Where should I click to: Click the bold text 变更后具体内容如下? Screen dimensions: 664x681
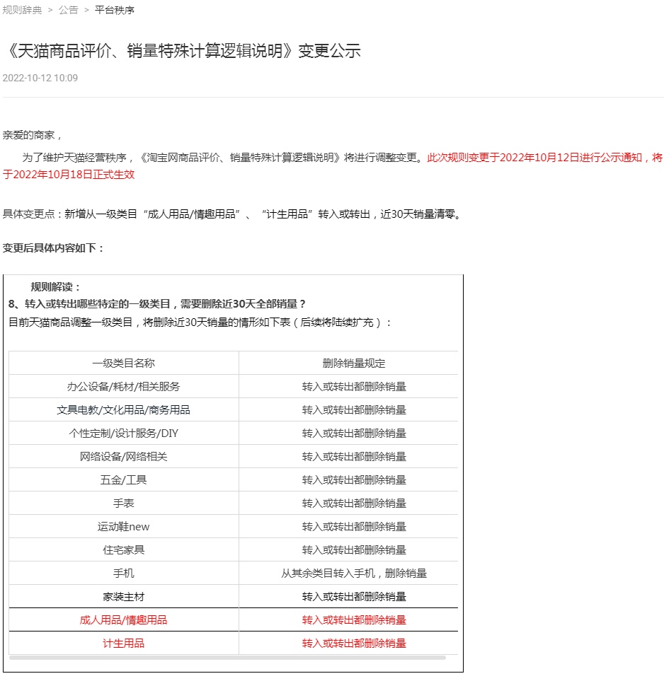53,248
